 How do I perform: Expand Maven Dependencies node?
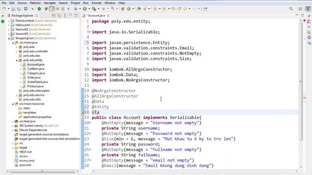point(13,130)
